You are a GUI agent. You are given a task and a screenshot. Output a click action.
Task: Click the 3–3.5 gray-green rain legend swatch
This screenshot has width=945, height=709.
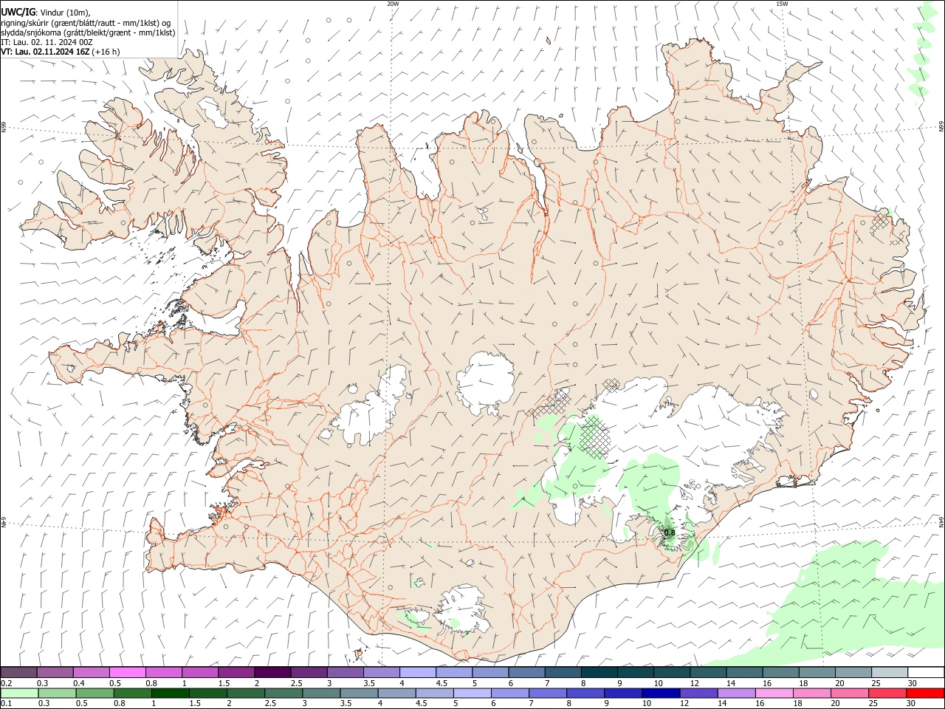322,693
